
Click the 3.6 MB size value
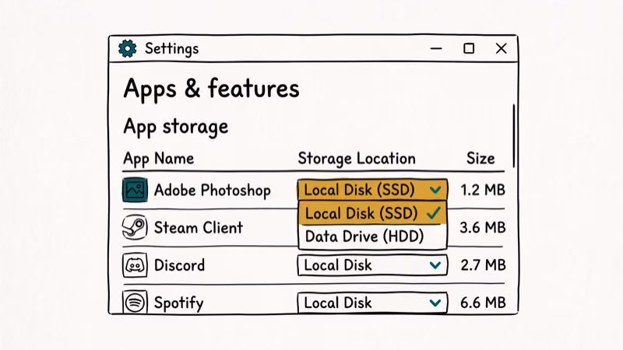[483, 228]
